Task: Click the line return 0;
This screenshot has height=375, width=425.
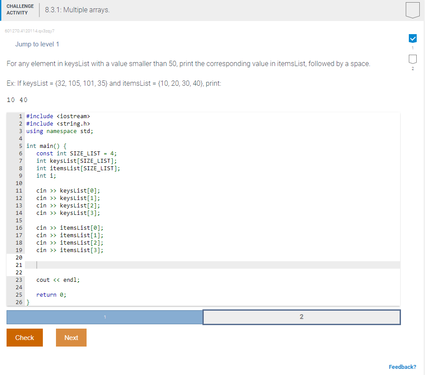Action: 52,294
